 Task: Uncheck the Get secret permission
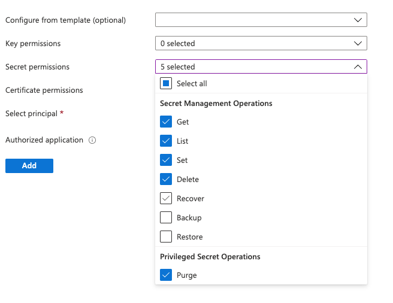166,122
